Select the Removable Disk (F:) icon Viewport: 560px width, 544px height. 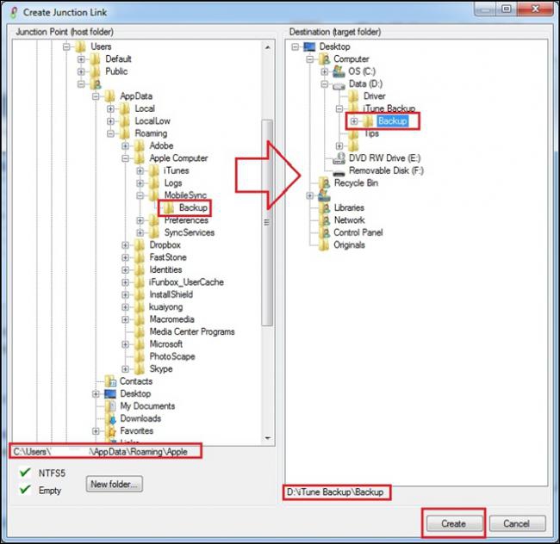[x=339, y=173]
